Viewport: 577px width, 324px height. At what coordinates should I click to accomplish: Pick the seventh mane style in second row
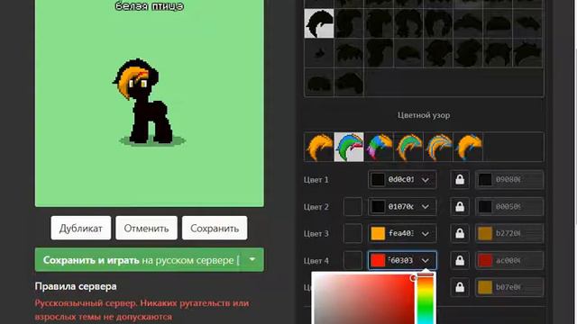(499, 53)
